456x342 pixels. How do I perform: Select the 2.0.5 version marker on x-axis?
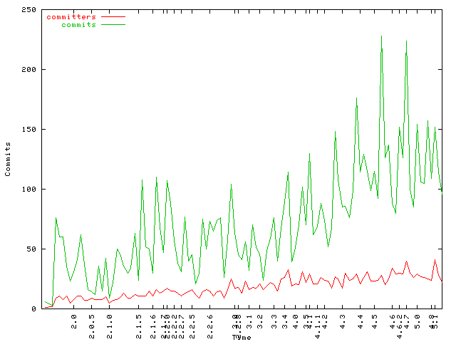tap(93, 323)
